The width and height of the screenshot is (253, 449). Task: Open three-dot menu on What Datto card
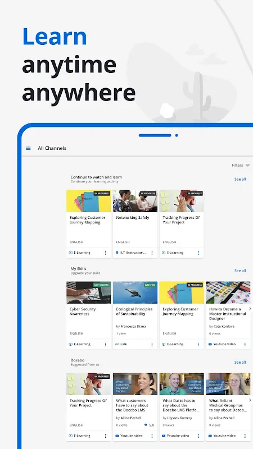pos(198,436)
